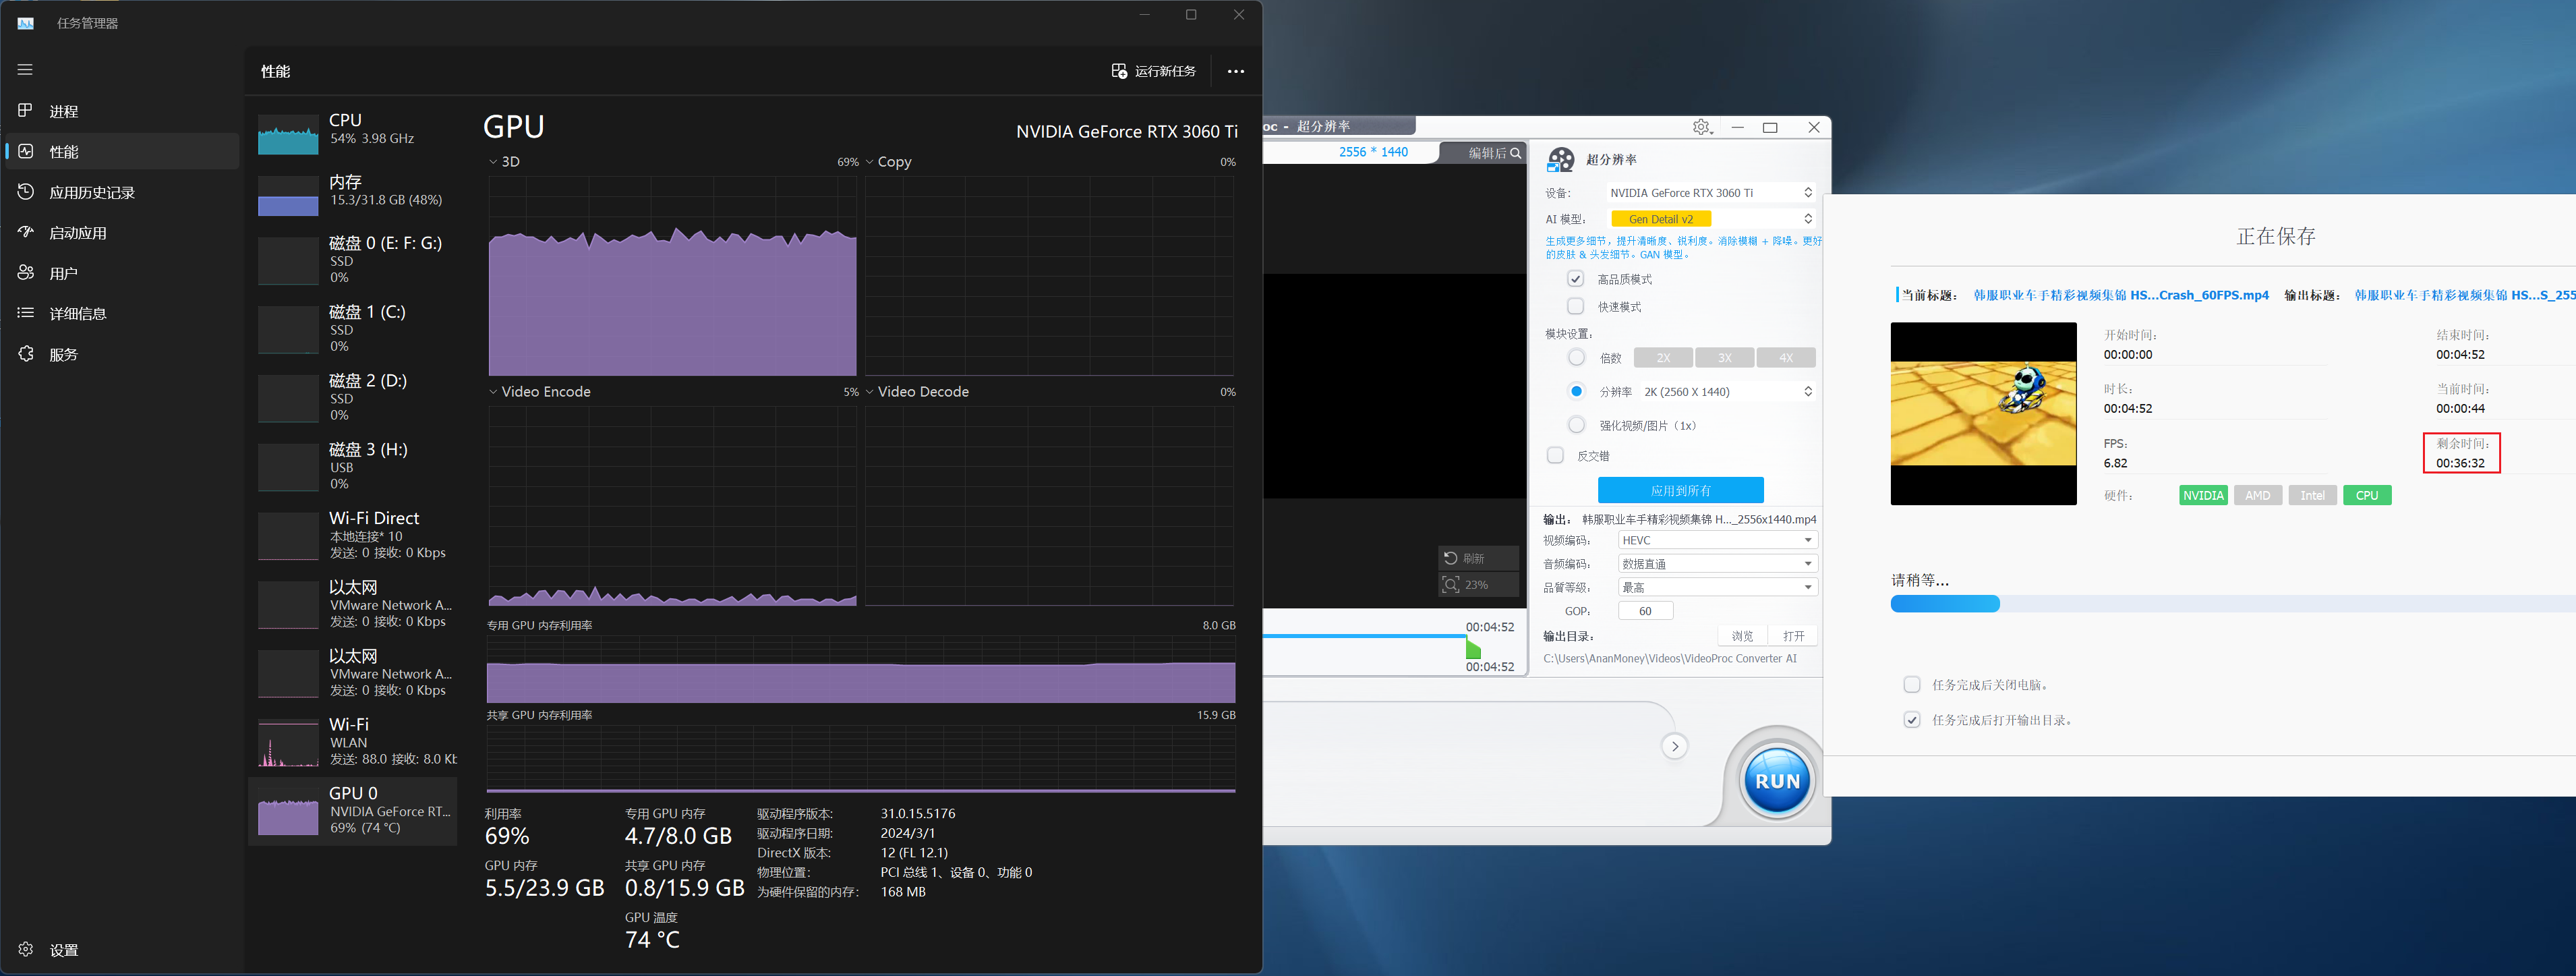Open the 品質等级 quality dropdown
The width and height of the screenshot is (2576, 976).
pyautogui.click(x=1717, y=587)
